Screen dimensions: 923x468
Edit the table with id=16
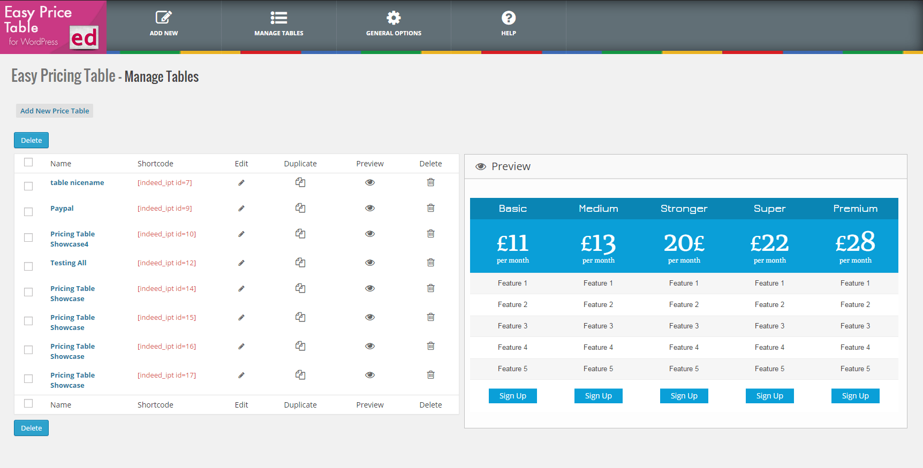coord(241,347)
